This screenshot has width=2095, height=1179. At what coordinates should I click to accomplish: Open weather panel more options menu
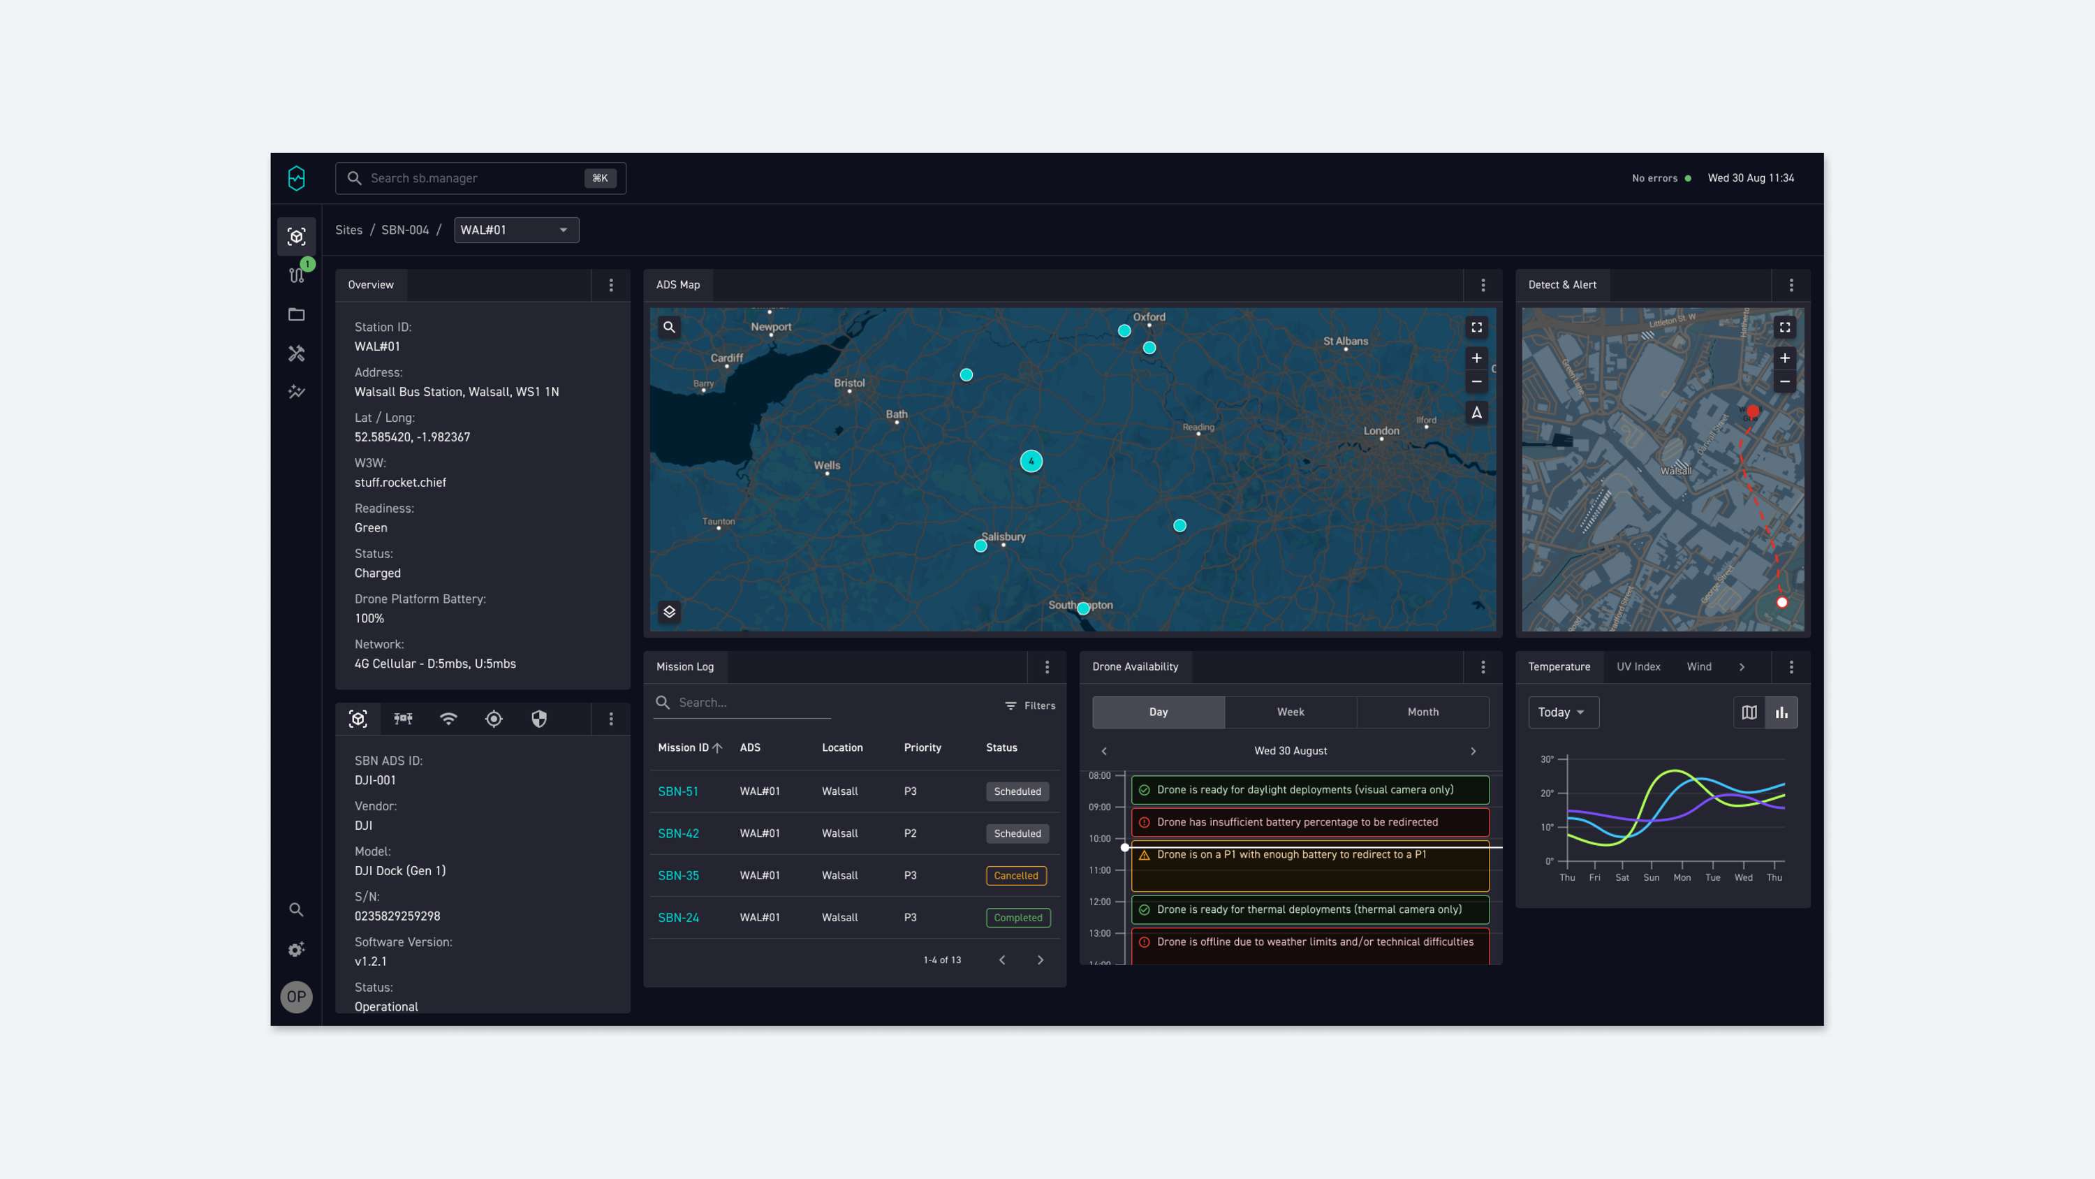pyautogui.click(x=1792, y=667)
